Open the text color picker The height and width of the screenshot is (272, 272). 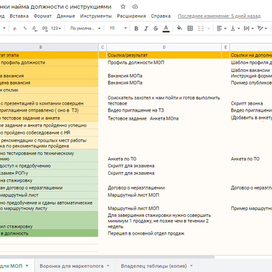166,29
